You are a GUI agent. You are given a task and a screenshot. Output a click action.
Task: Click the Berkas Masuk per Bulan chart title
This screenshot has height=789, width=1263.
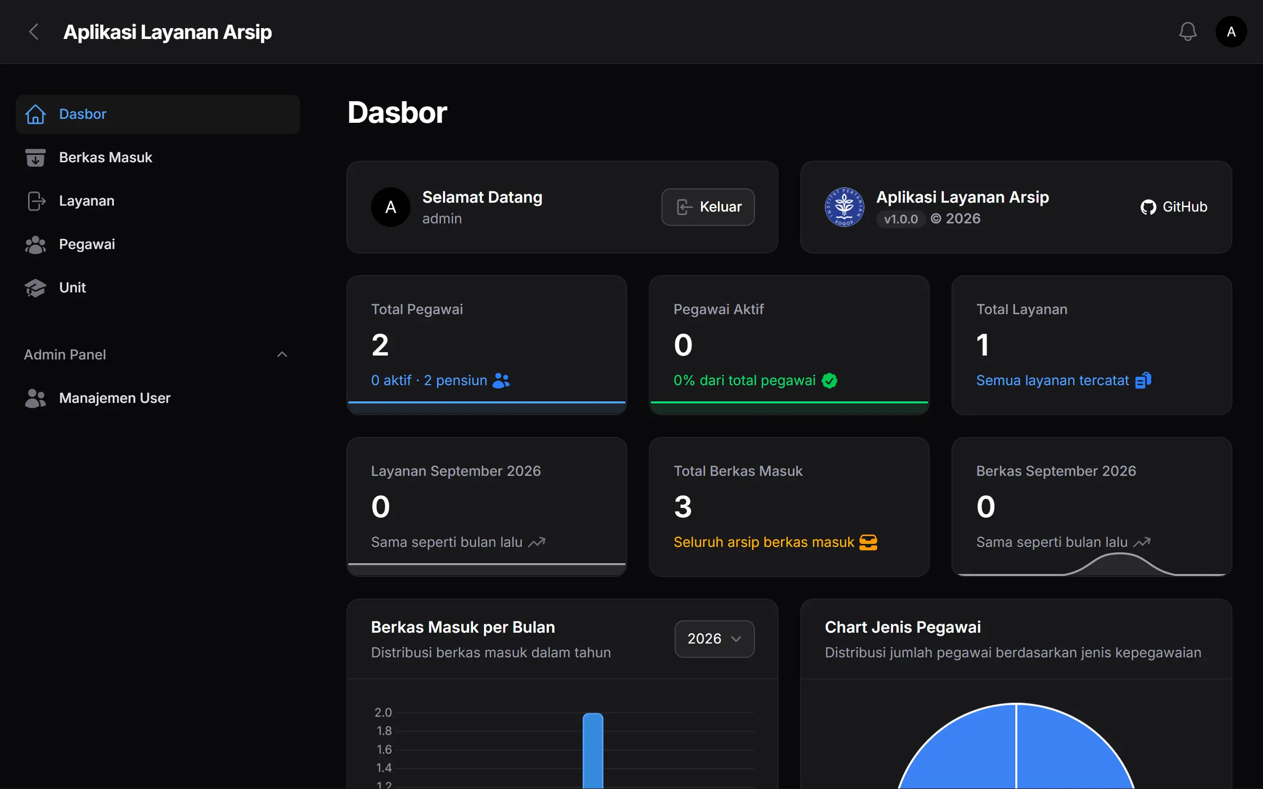coord(463,627)
